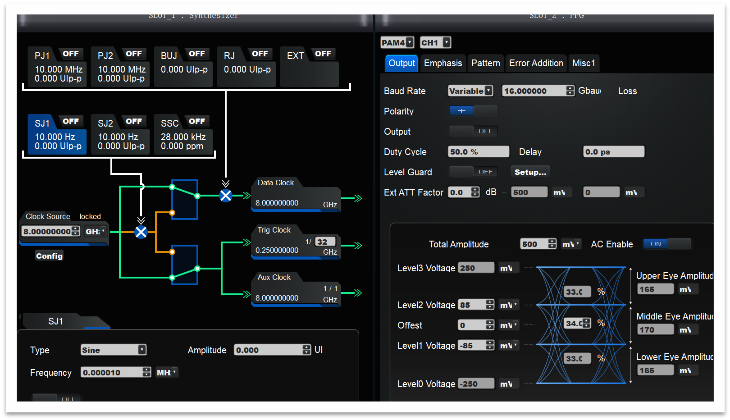Toggle the PPG Output switch on
This screenshot has height=420, width=730.
473,131
